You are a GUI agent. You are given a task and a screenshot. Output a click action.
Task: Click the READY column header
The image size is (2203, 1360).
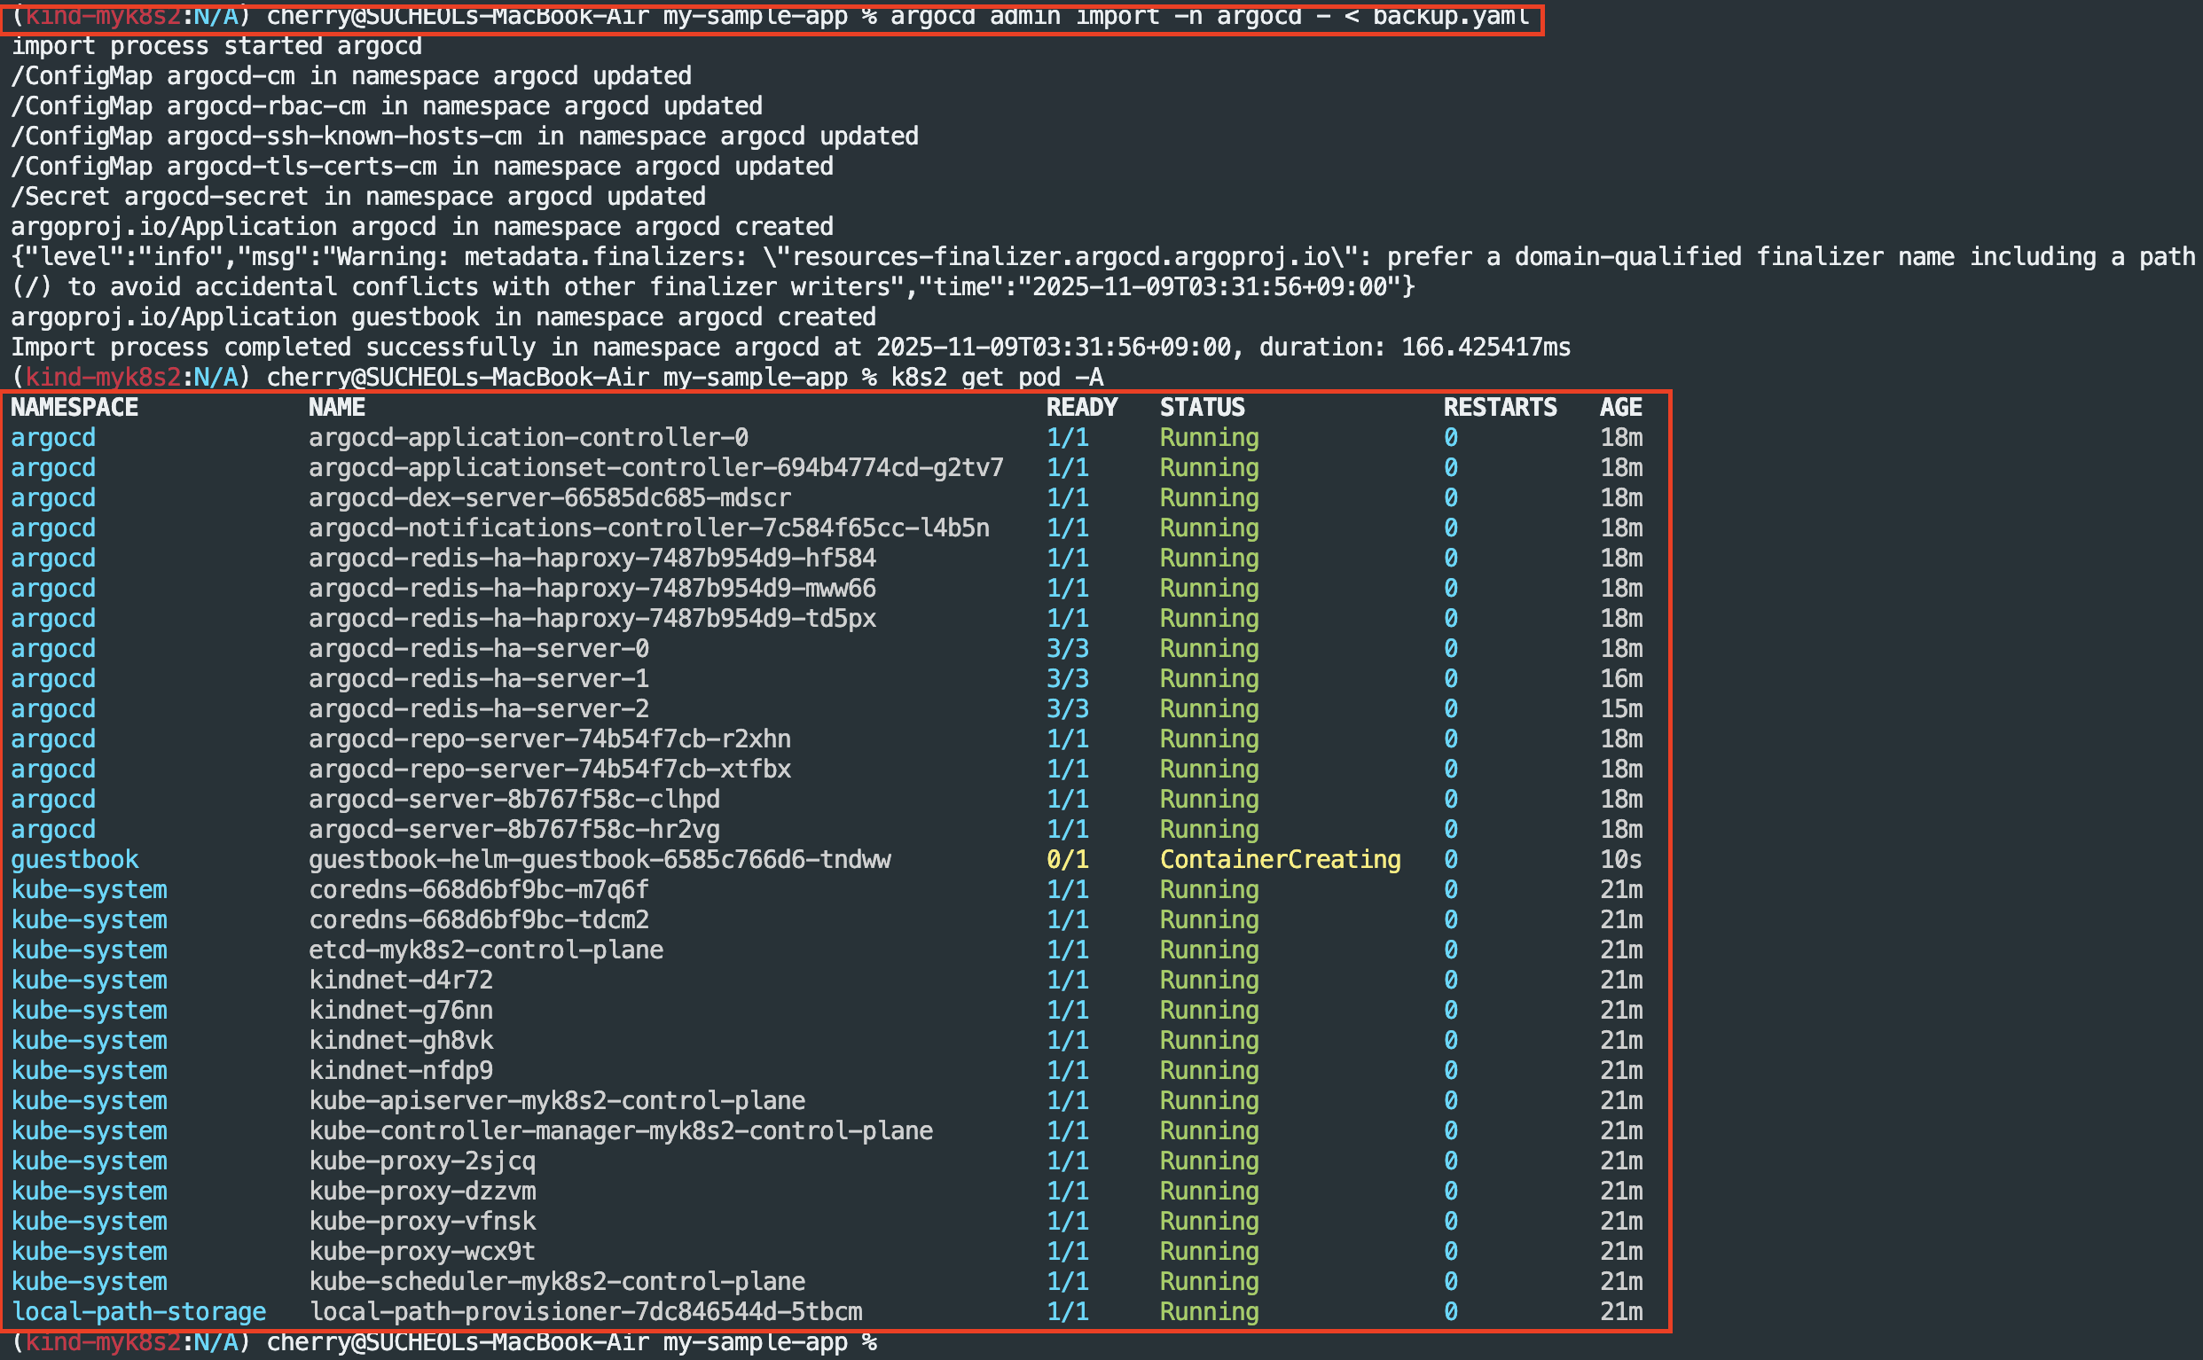pos(1081,408)
